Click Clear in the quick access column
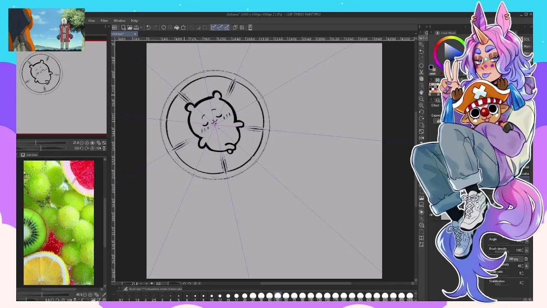 point(421,66)
